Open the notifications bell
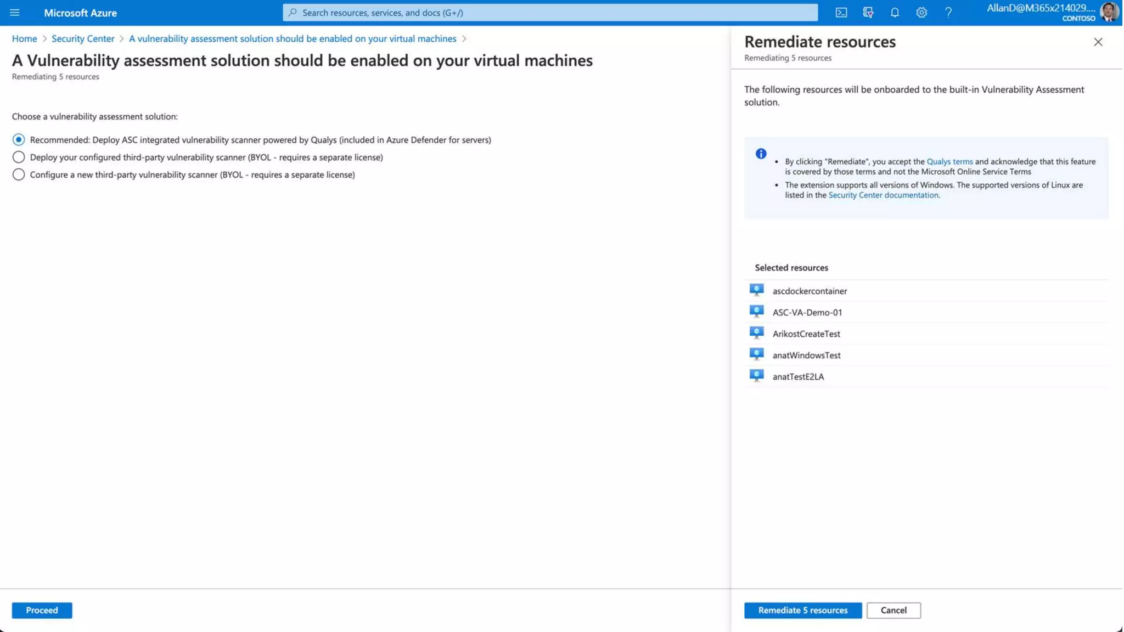This screenshot has width=1124, height=632. [895, 13]
